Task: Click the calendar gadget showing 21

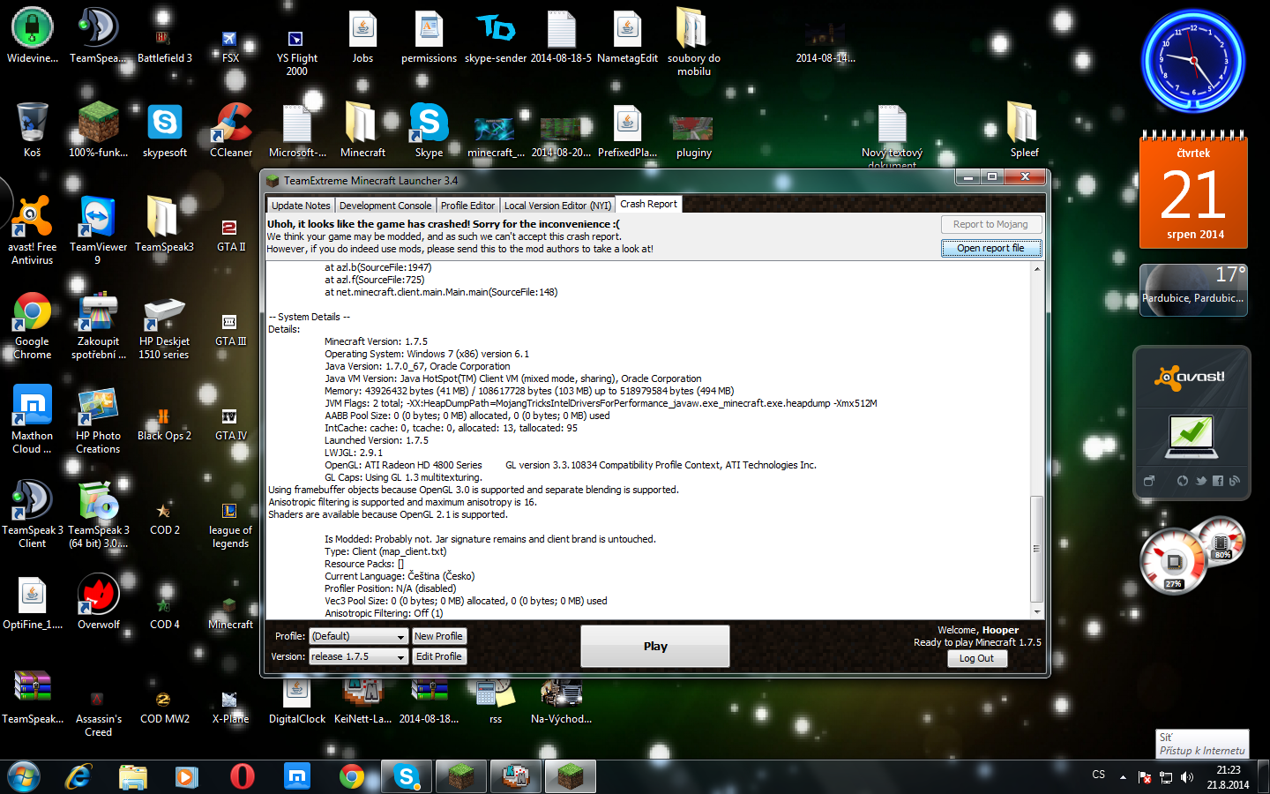Action: [x=1193, y=191]
